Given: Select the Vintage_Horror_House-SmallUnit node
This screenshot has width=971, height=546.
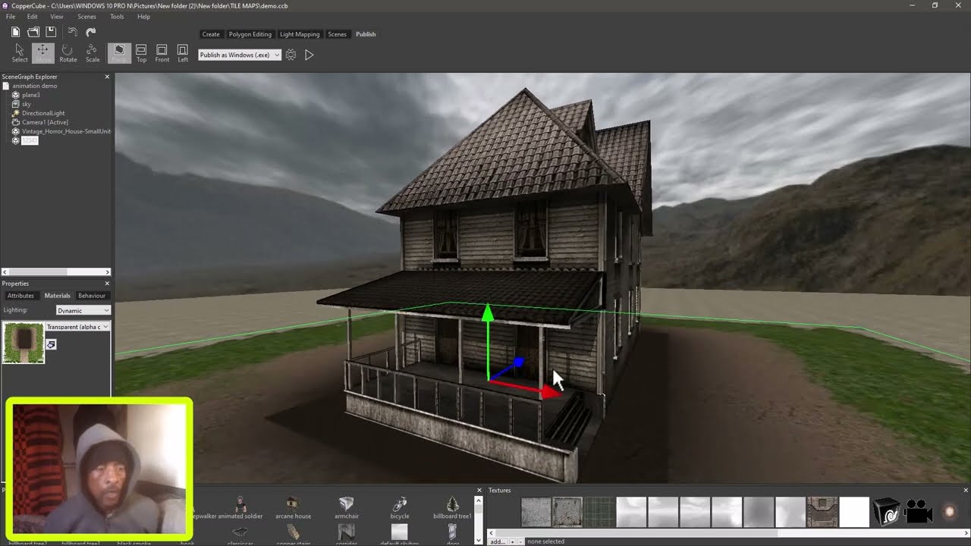Looking at the screenshot, I should click(x=66, y=131).
